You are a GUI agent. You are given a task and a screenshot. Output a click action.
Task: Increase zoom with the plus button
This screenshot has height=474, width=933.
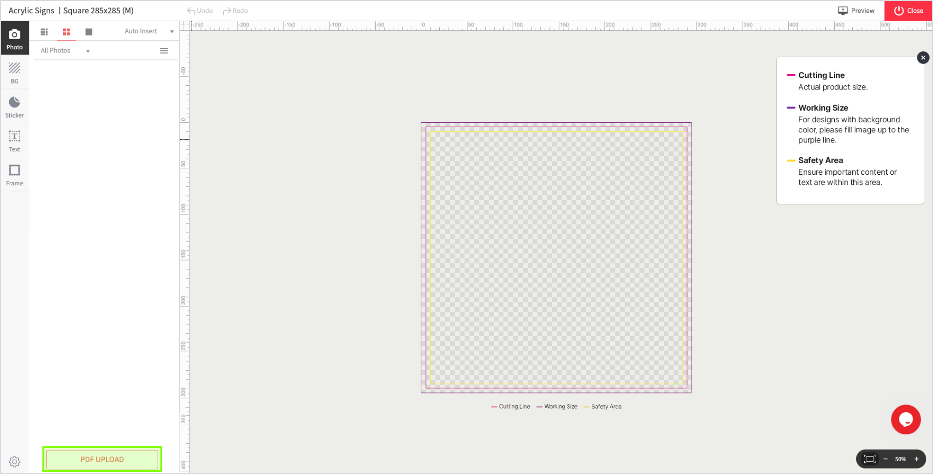coord(917,459)
